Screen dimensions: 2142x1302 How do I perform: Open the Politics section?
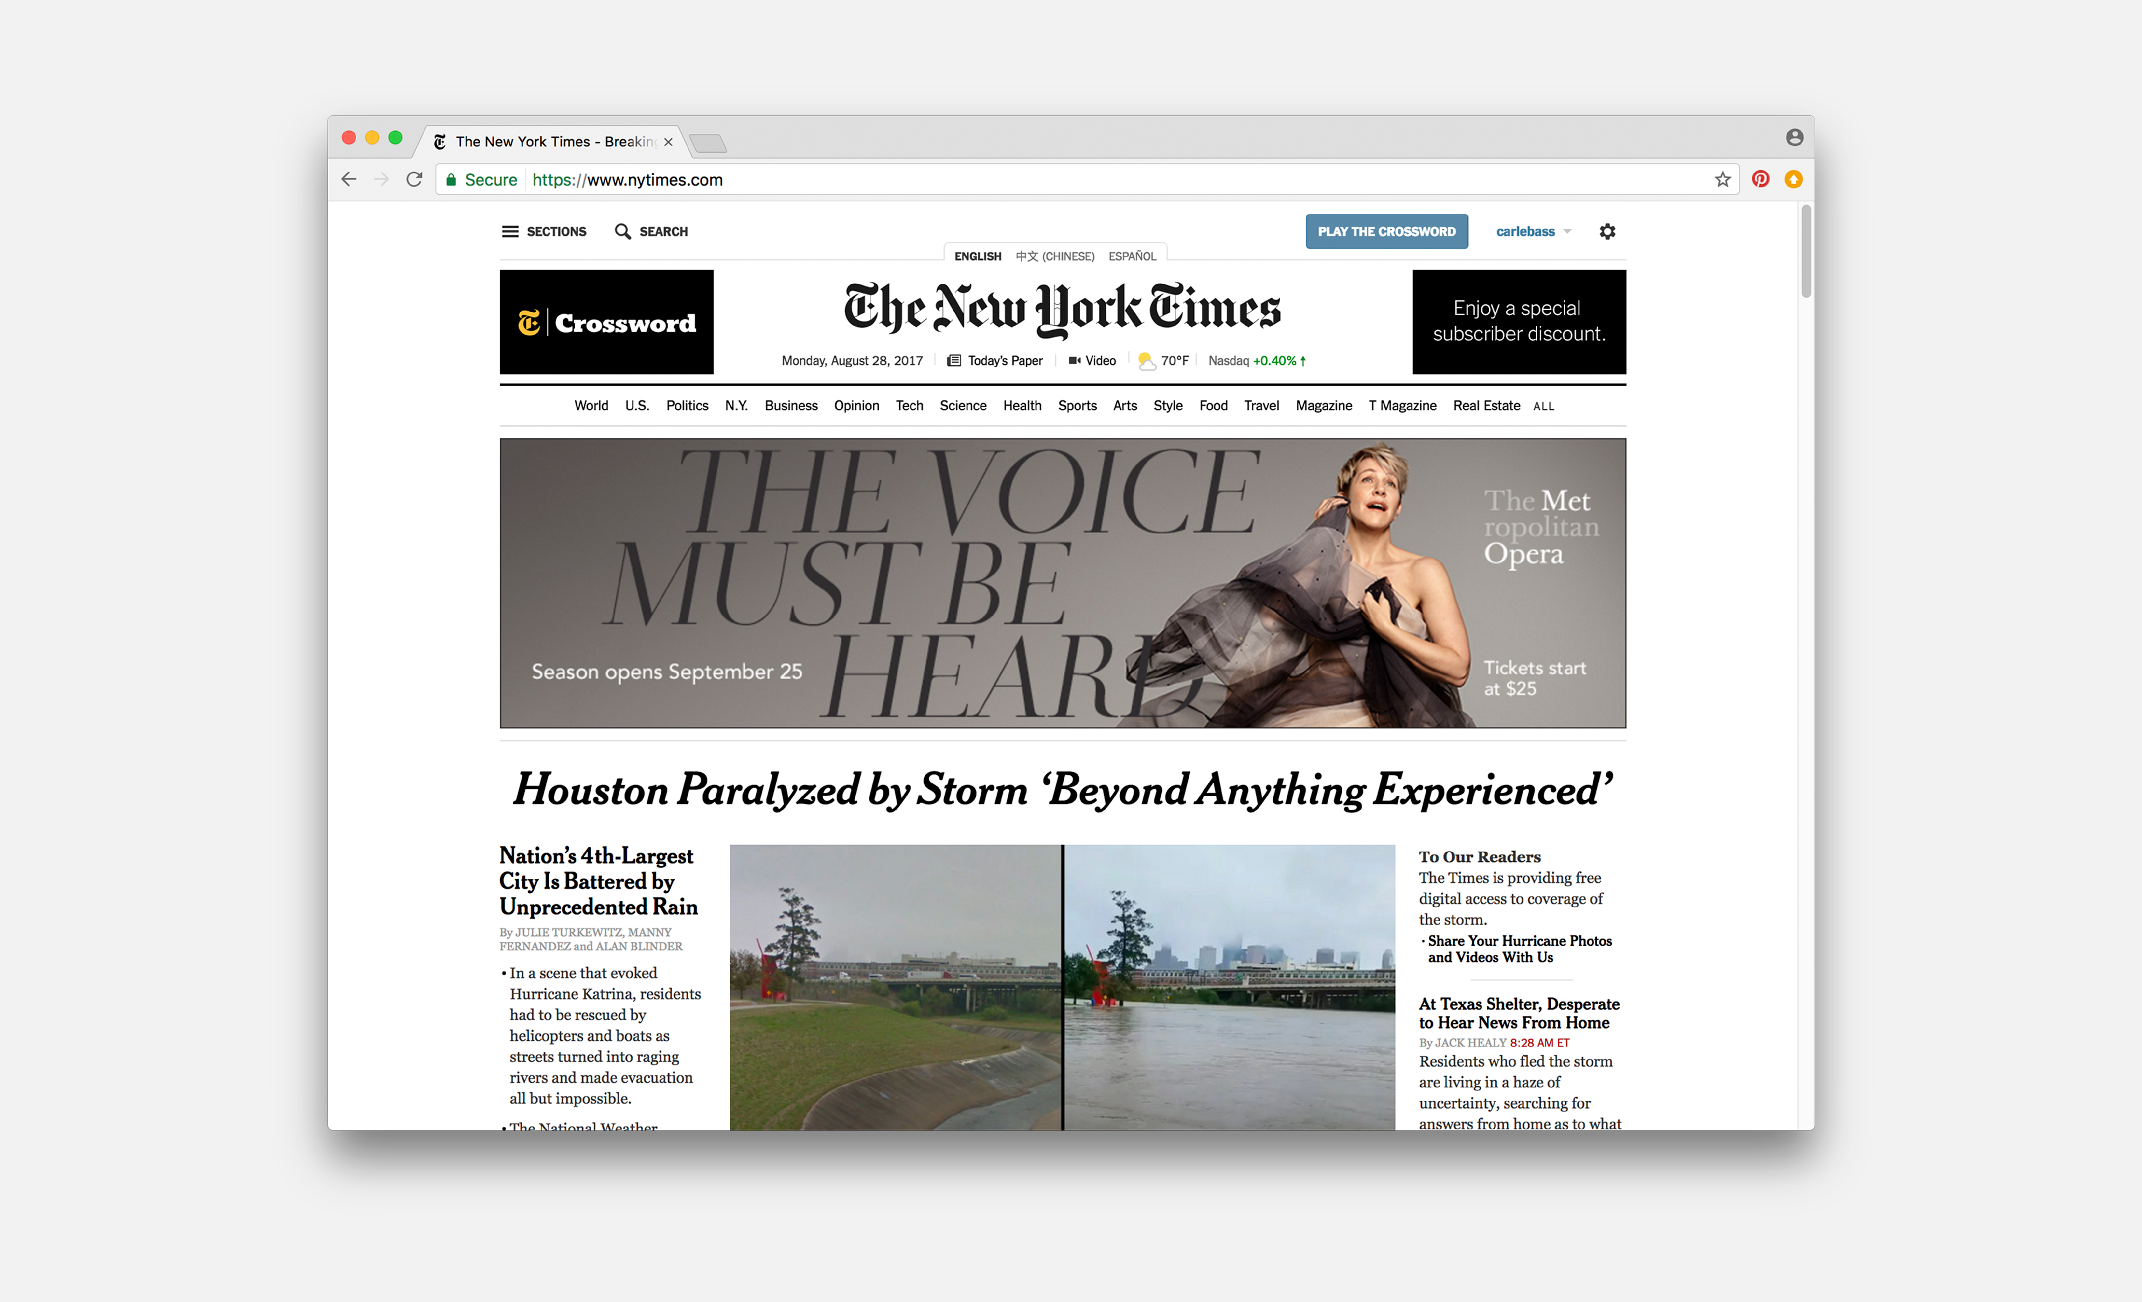tap(687, 406)
